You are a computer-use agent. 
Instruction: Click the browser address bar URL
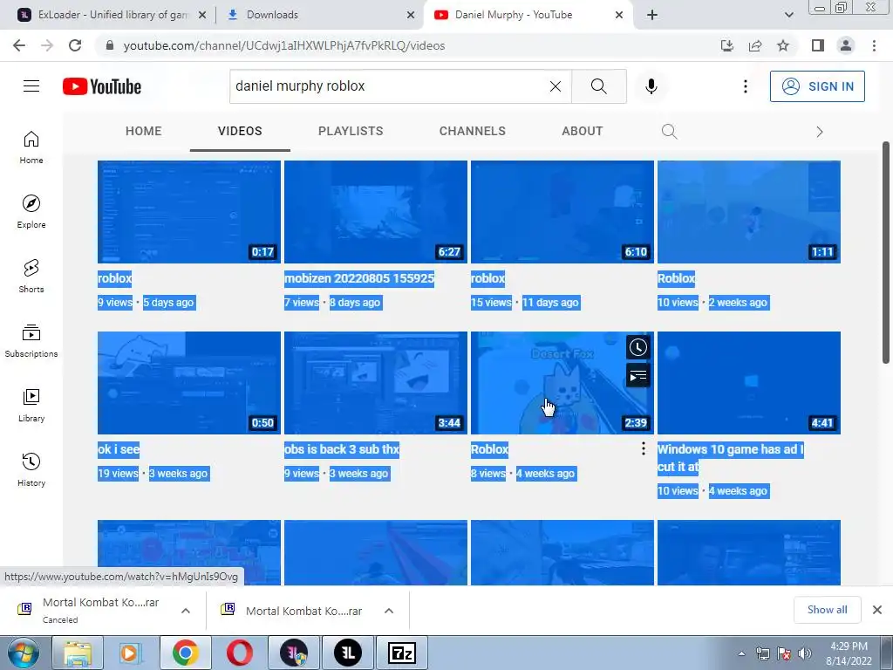pos(284,45)
